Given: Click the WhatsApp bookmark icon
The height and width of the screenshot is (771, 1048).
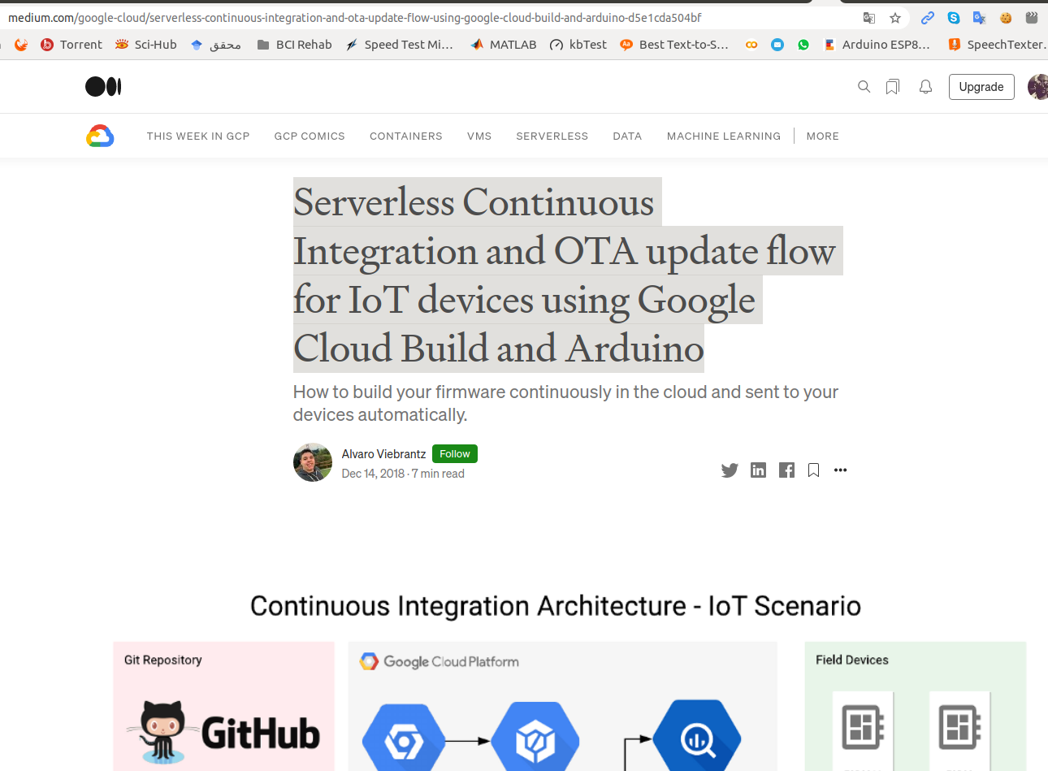Looking at the screenshot, I should click(x=803, y=45).
